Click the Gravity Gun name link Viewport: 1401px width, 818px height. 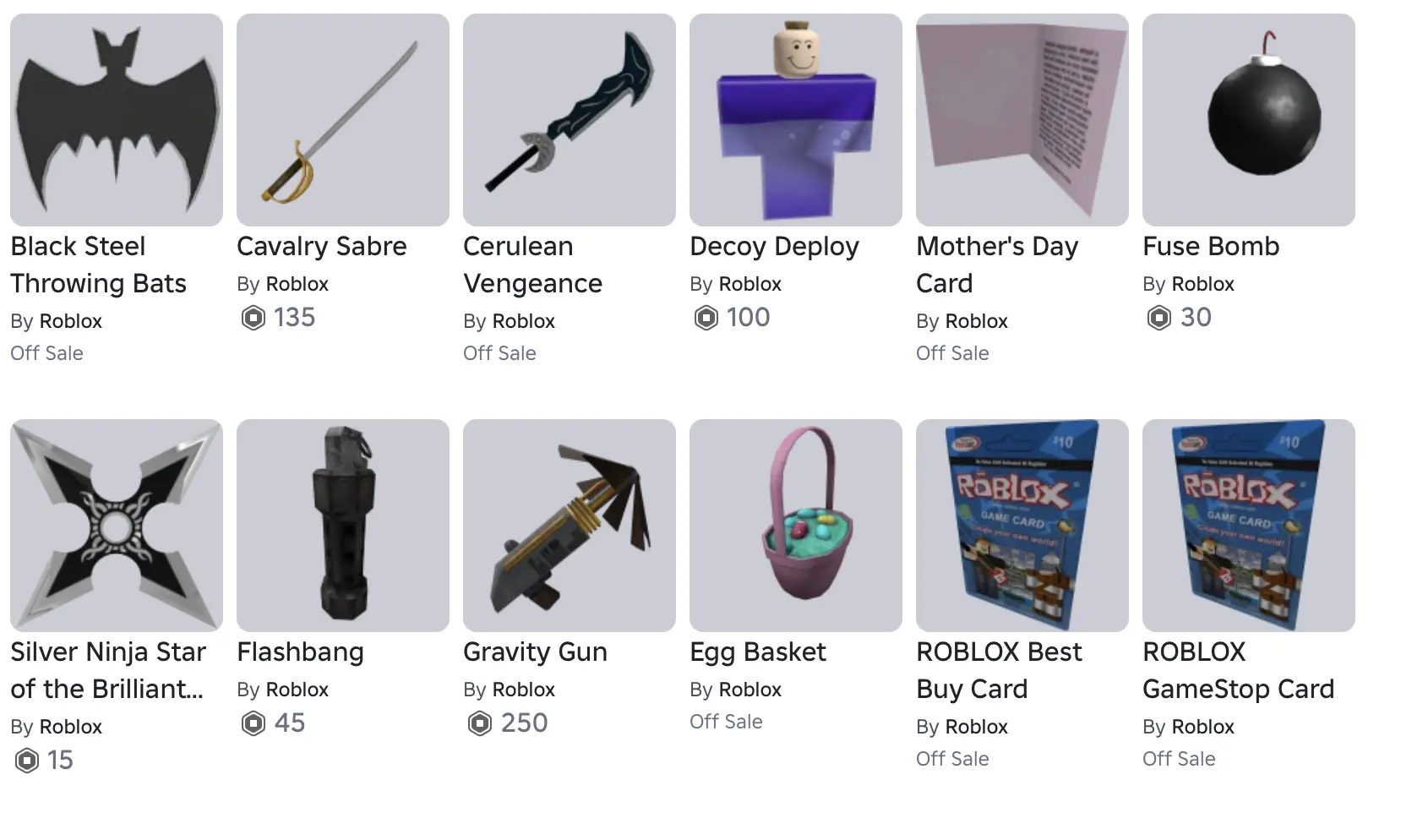[x=535, y=652]
